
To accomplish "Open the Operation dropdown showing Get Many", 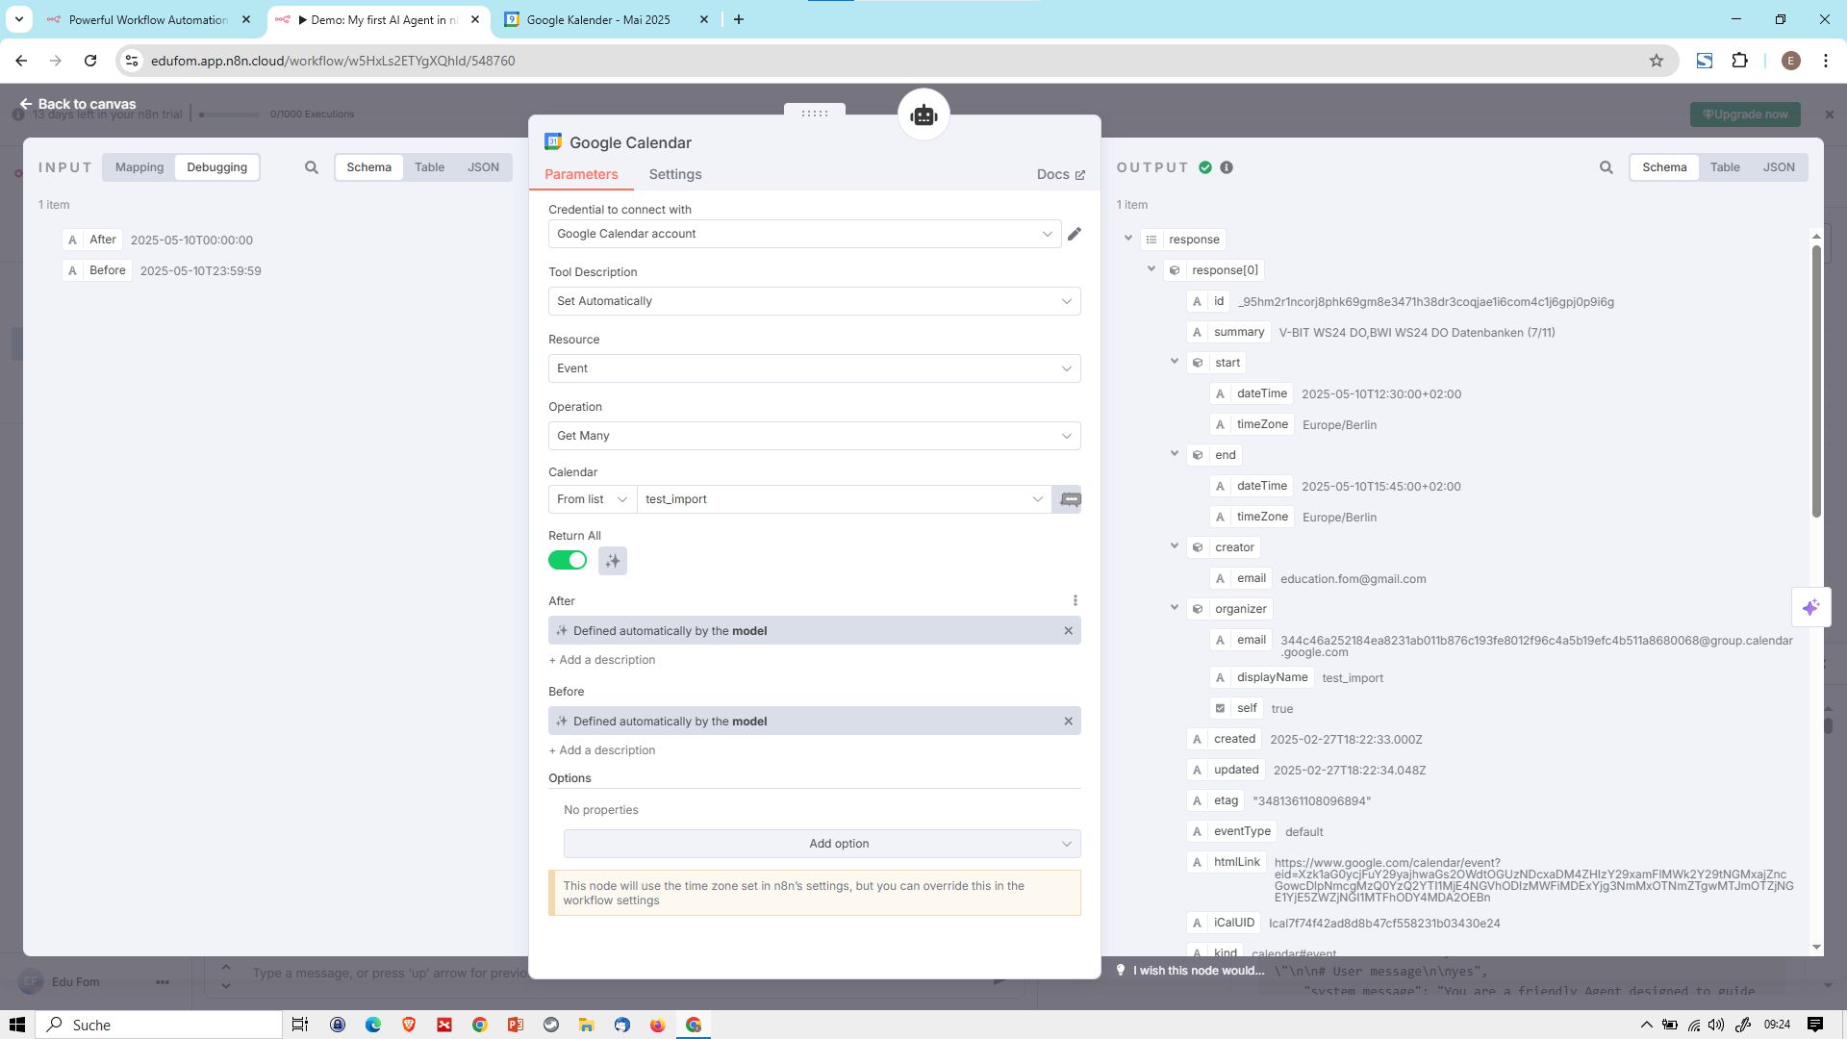I will coord(814,436).
